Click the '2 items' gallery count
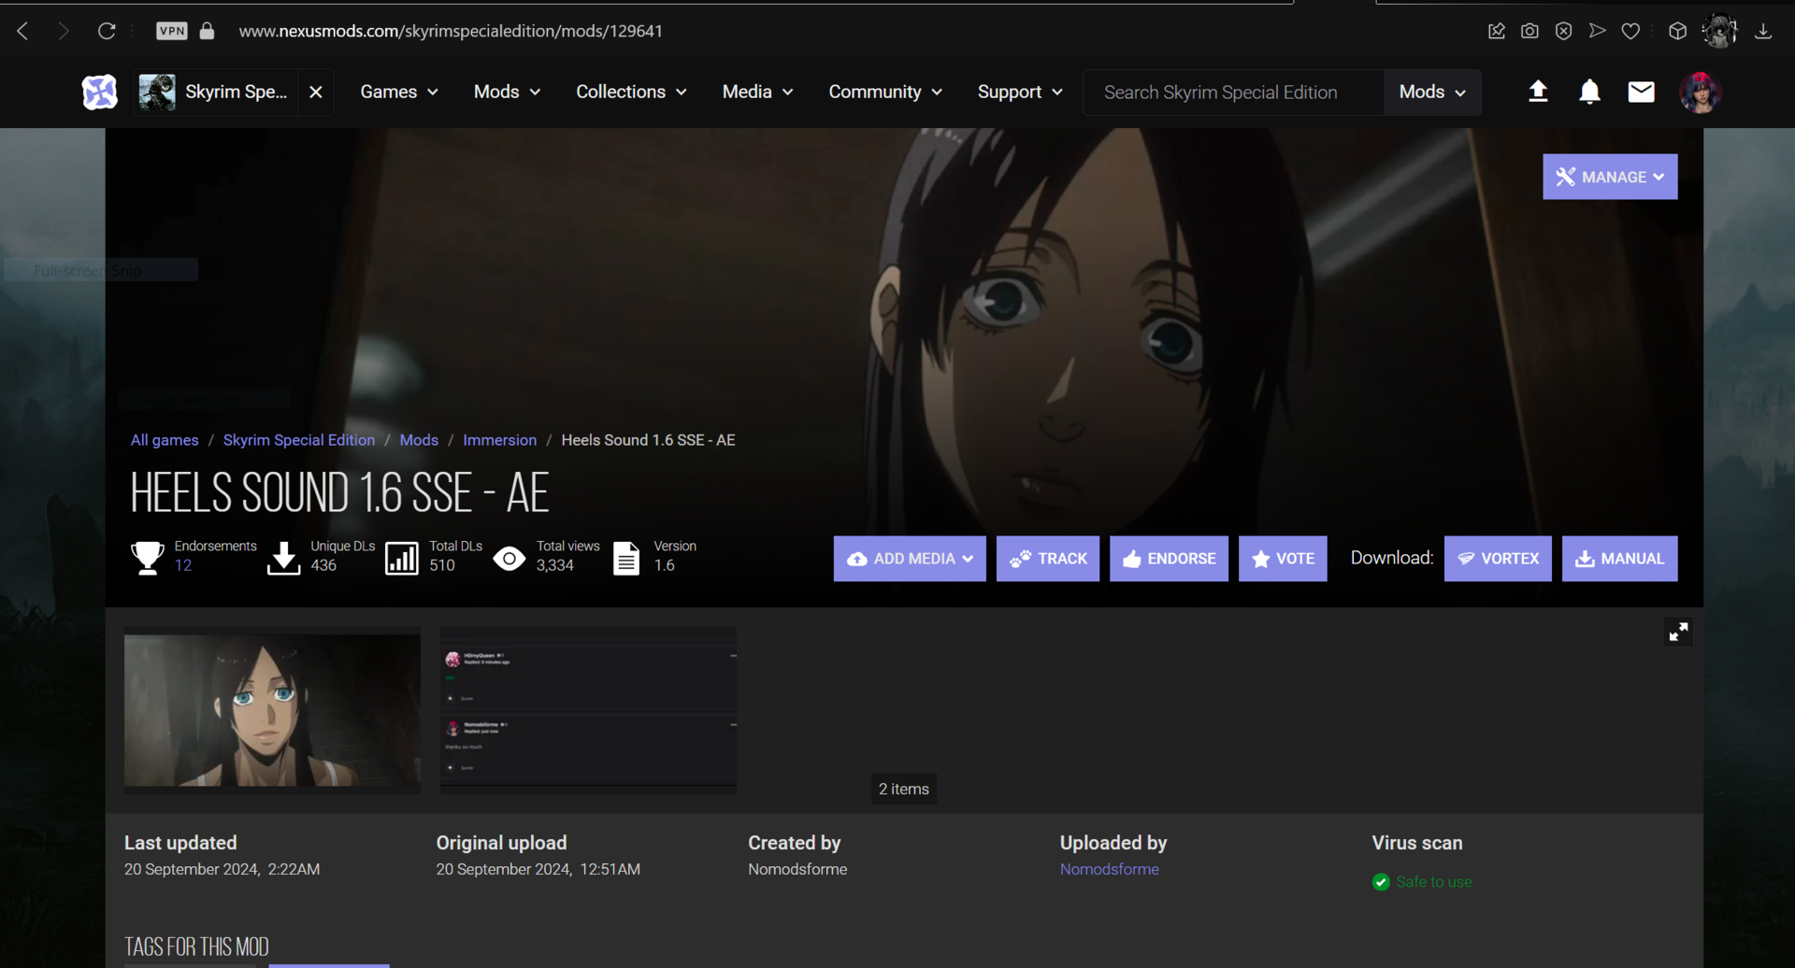 click(x=904, y=790)
